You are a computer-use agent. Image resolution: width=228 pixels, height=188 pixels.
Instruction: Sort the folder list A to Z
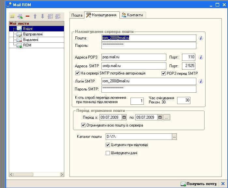(50, 16)
